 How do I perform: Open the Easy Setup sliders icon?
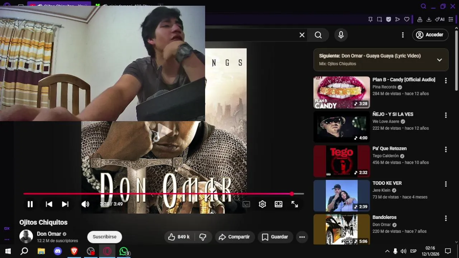[451, 19]
